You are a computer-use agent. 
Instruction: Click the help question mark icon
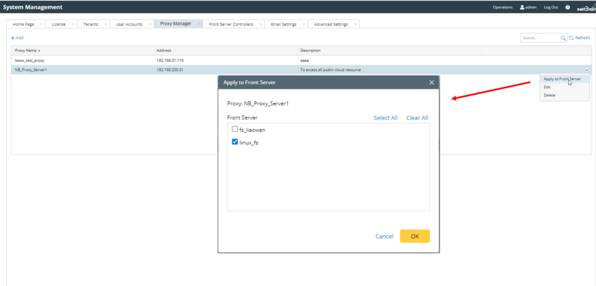click(568, 7)
